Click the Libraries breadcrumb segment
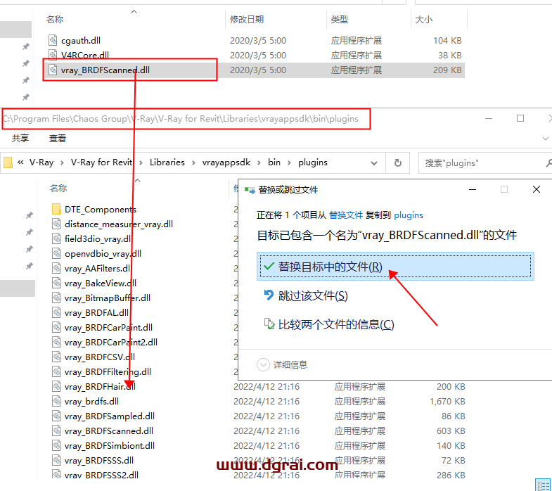 [x=167, y=162]
